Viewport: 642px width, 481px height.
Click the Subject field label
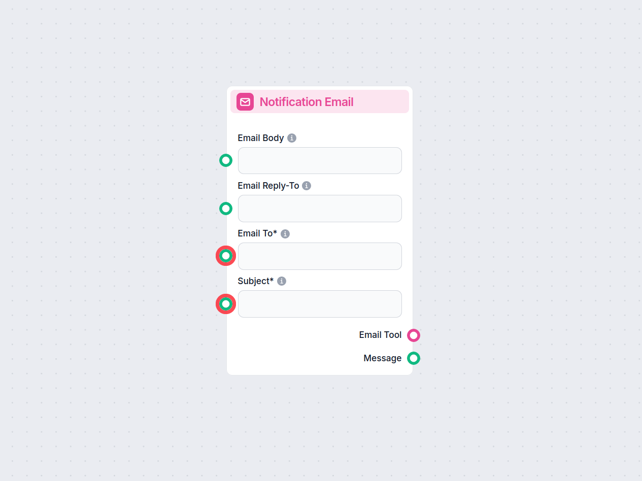tap(256, 281)
